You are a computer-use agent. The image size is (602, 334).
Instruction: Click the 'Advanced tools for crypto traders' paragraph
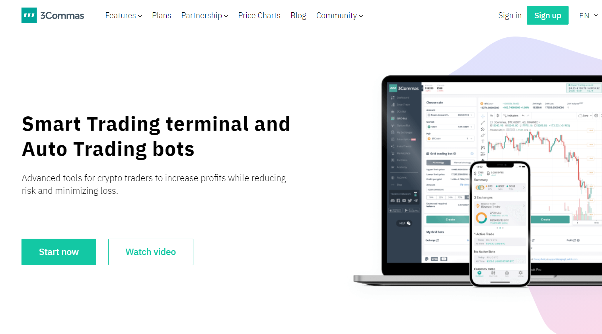click(154, 184)
